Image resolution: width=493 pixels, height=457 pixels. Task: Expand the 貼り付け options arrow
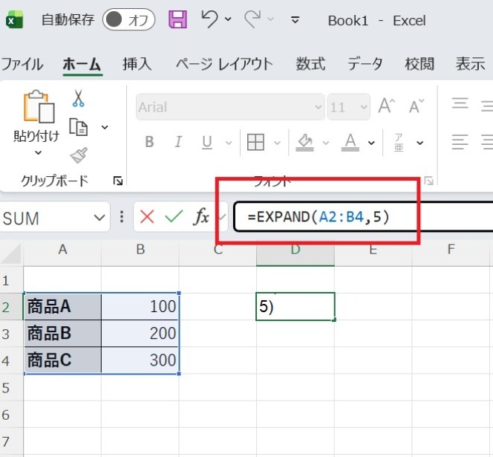(38, 153)
